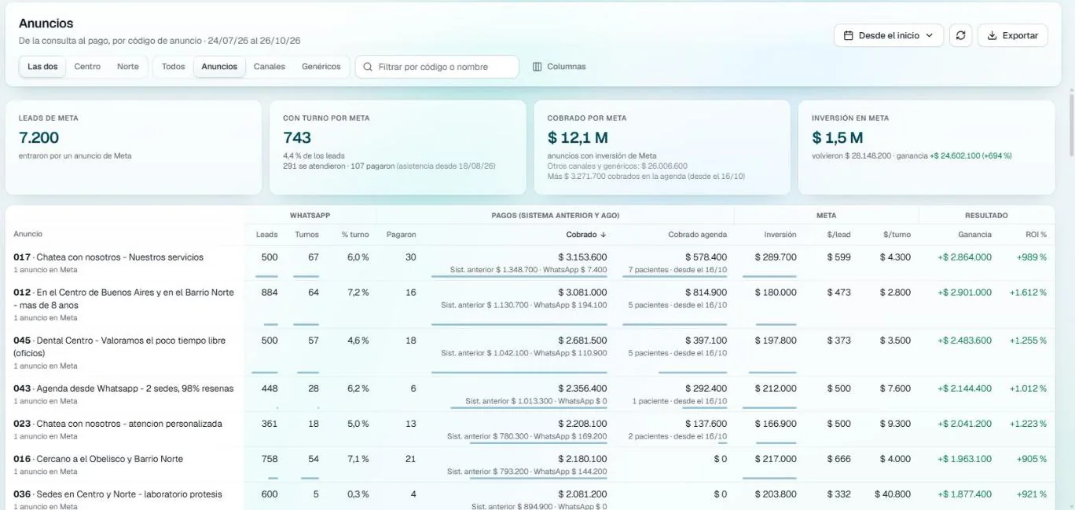Switch location filter to Centro
The image size is (1075, 510).
[x=87, y=67]
